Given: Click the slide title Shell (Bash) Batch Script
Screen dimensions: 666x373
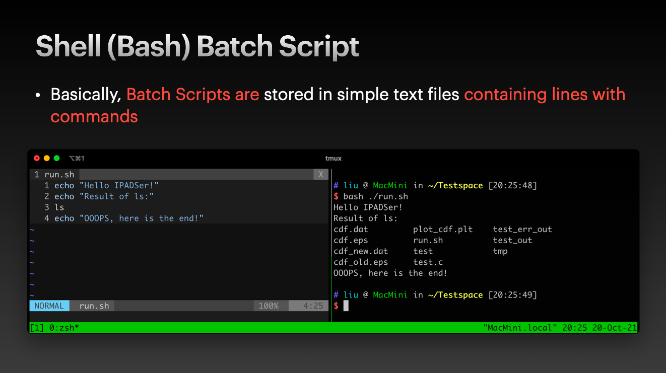Looking at the screenshot, I should pos(197,47).
